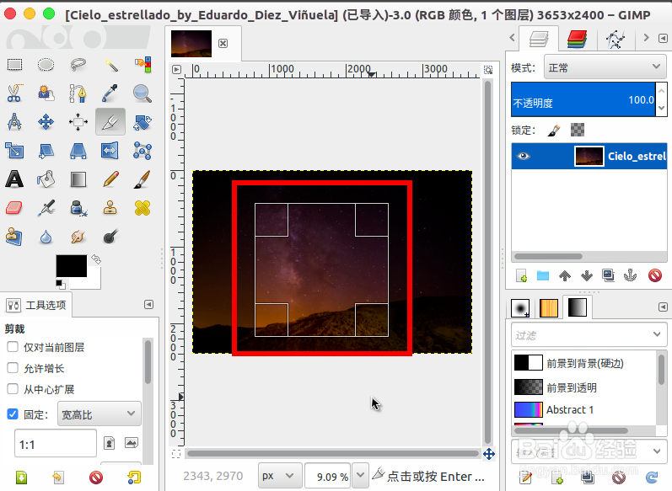
Task: Select the Ellipse Select tool
Action: (x=46, y=65)
